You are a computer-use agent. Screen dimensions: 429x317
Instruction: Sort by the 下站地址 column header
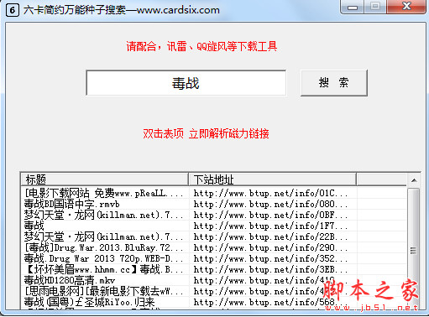click(272, 179)
